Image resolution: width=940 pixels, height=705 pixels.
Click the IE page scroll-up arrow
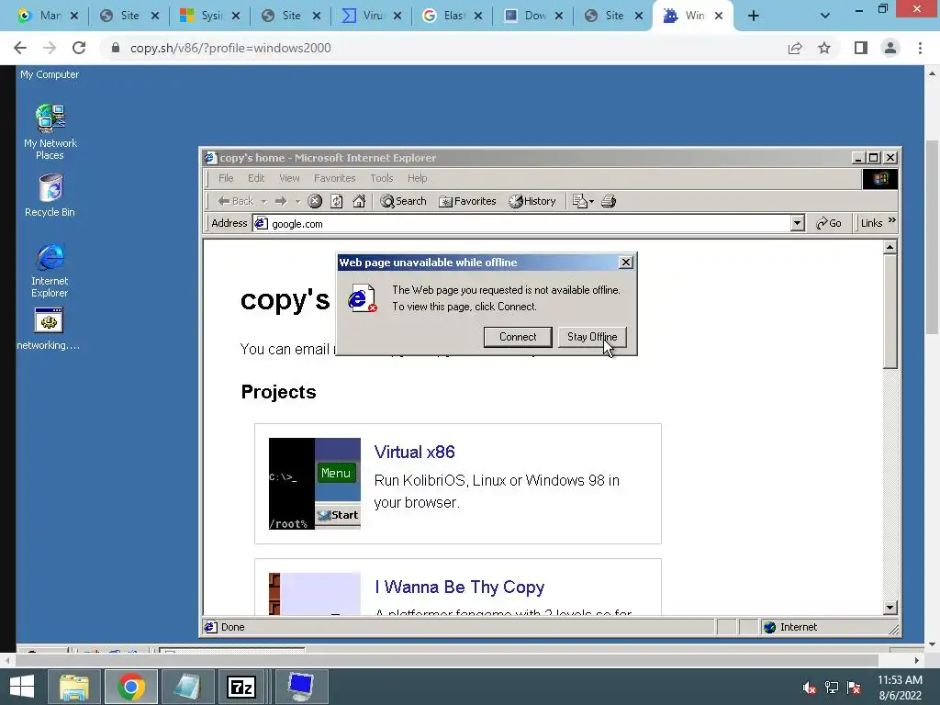[x=890, y=247]
